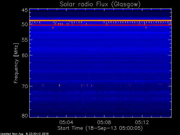Click the 'Updated Mon Aug 8 23:30:12 2016' timestamp
Viewport: 180px width, 135px height.
pos(24,134)
